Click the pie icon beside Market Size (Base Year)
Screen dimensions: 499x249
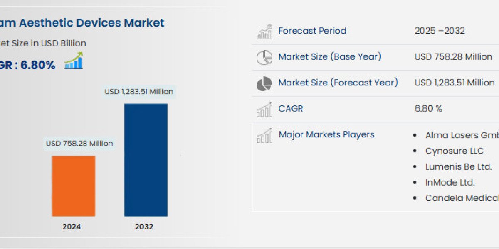(x=264, y=58)
